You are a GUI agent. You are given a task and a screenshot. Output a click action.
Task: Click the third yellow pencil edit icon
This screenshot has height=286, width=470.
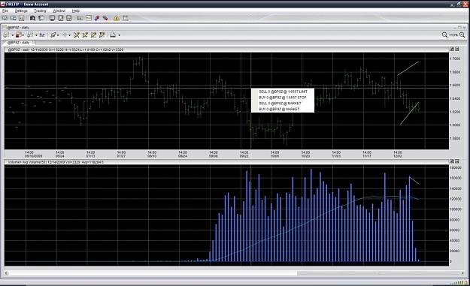(93, 35)
